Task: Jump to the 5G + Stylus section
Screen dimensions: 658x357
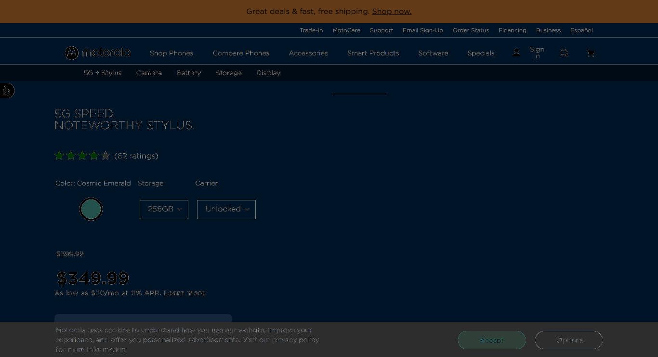Action: (x=103, y=73)
